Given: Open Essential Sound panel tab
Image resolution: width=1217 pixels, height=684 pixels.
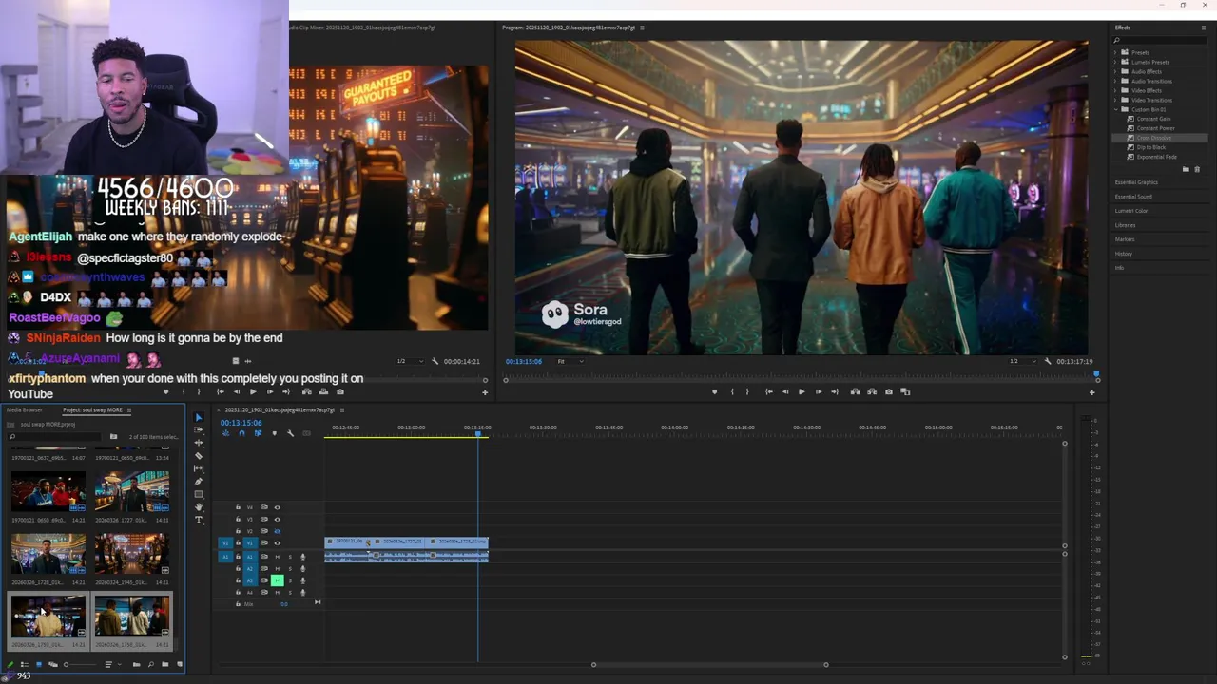Looking at the screenshot, I should click(1133, 197).
